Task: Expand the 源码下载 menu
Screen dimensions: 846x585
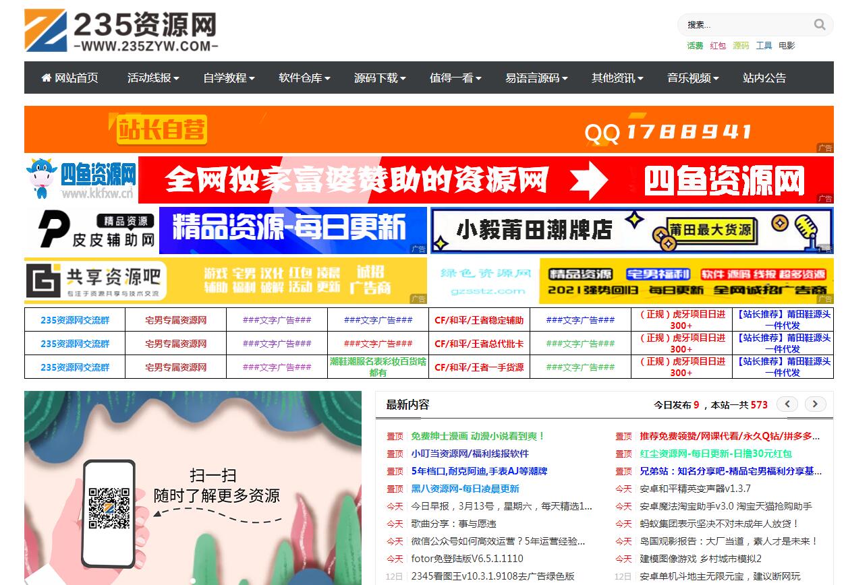Action: pos(380,78)
